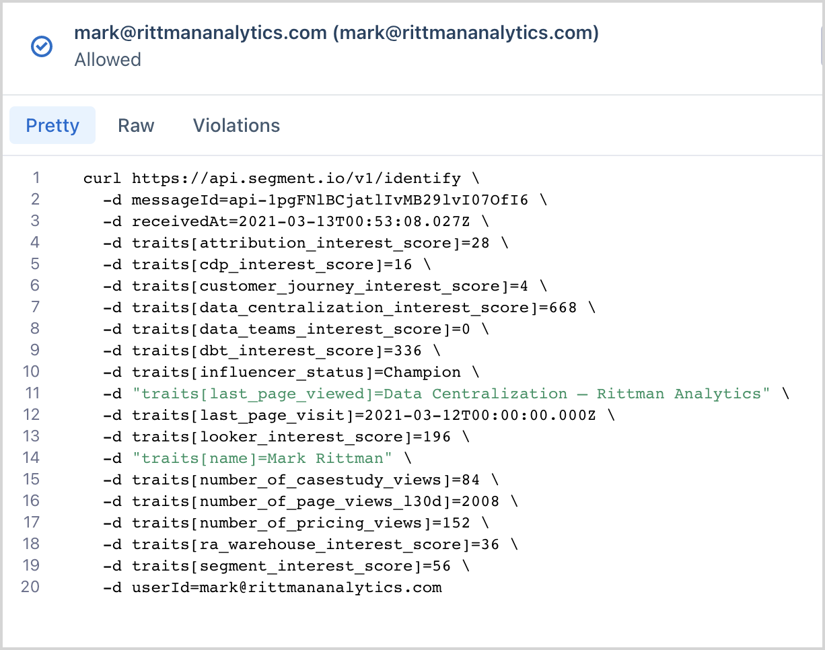
Task: Select the Pretty tab
Action: [x=52, y=126]
